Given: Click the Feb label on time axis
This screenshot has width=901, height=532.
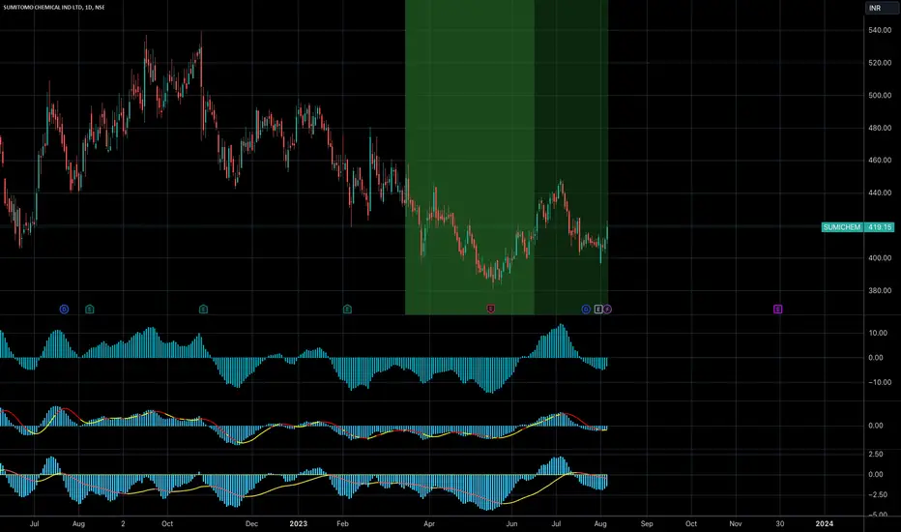Looking at the screenshot, I should tap(342, 524).
